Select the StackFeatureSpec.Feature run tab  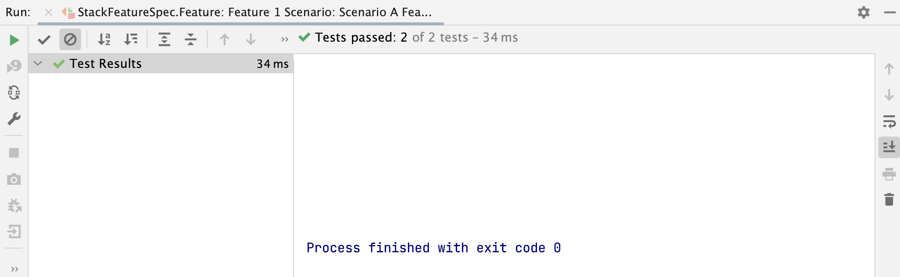251,12
